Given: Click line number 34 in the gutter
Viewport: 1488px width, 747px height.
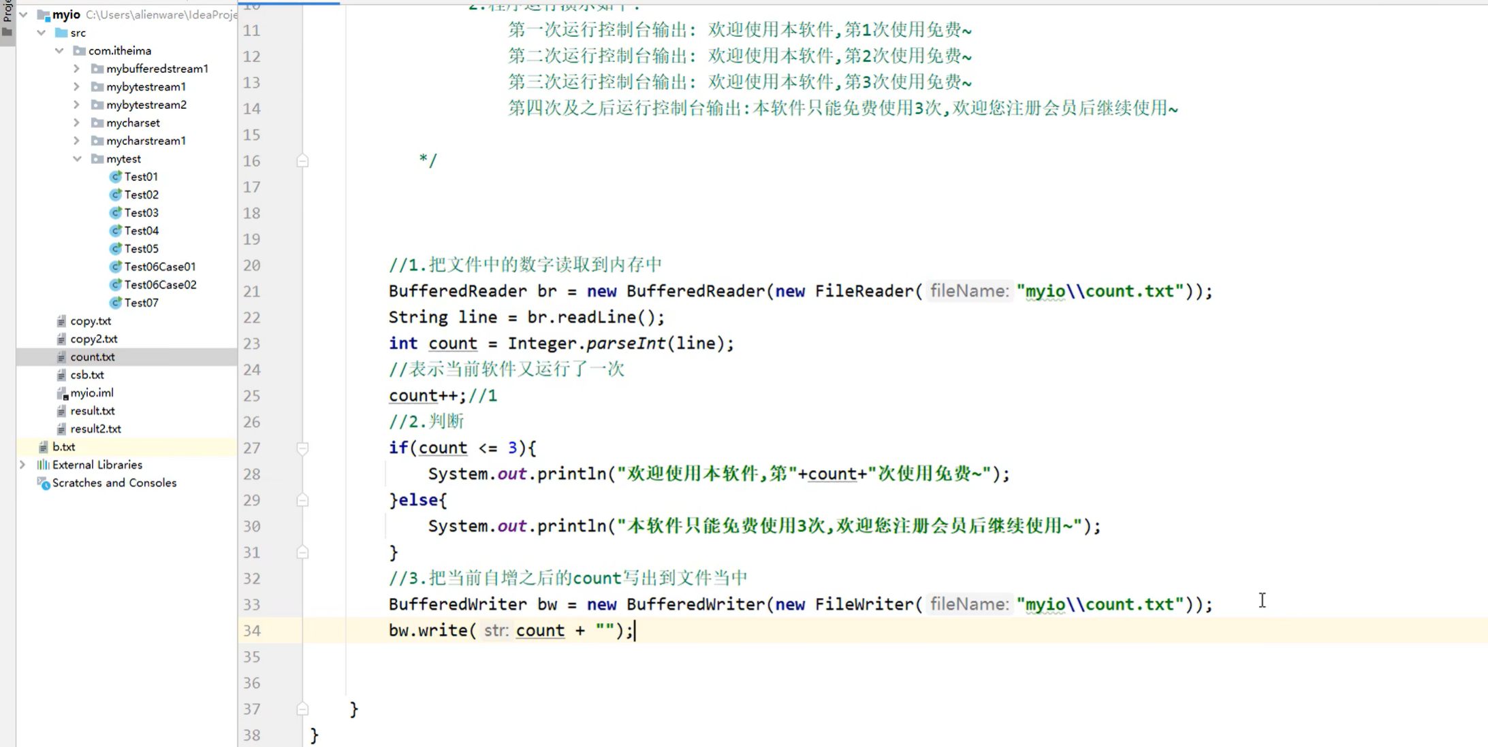Looking at the screenshot, I should 252,631.
